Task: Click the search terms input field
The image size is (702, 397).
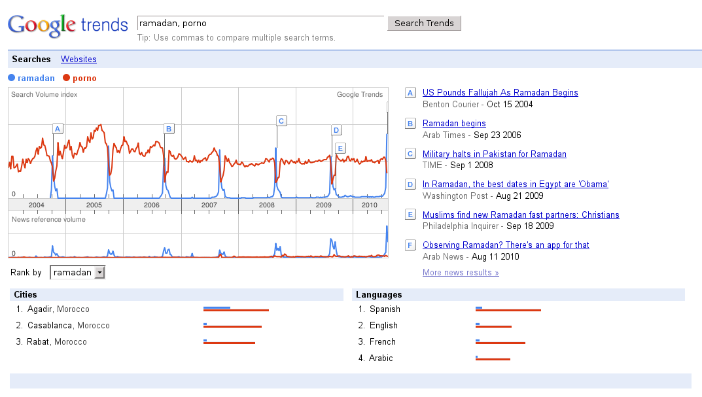Action: 260,24
